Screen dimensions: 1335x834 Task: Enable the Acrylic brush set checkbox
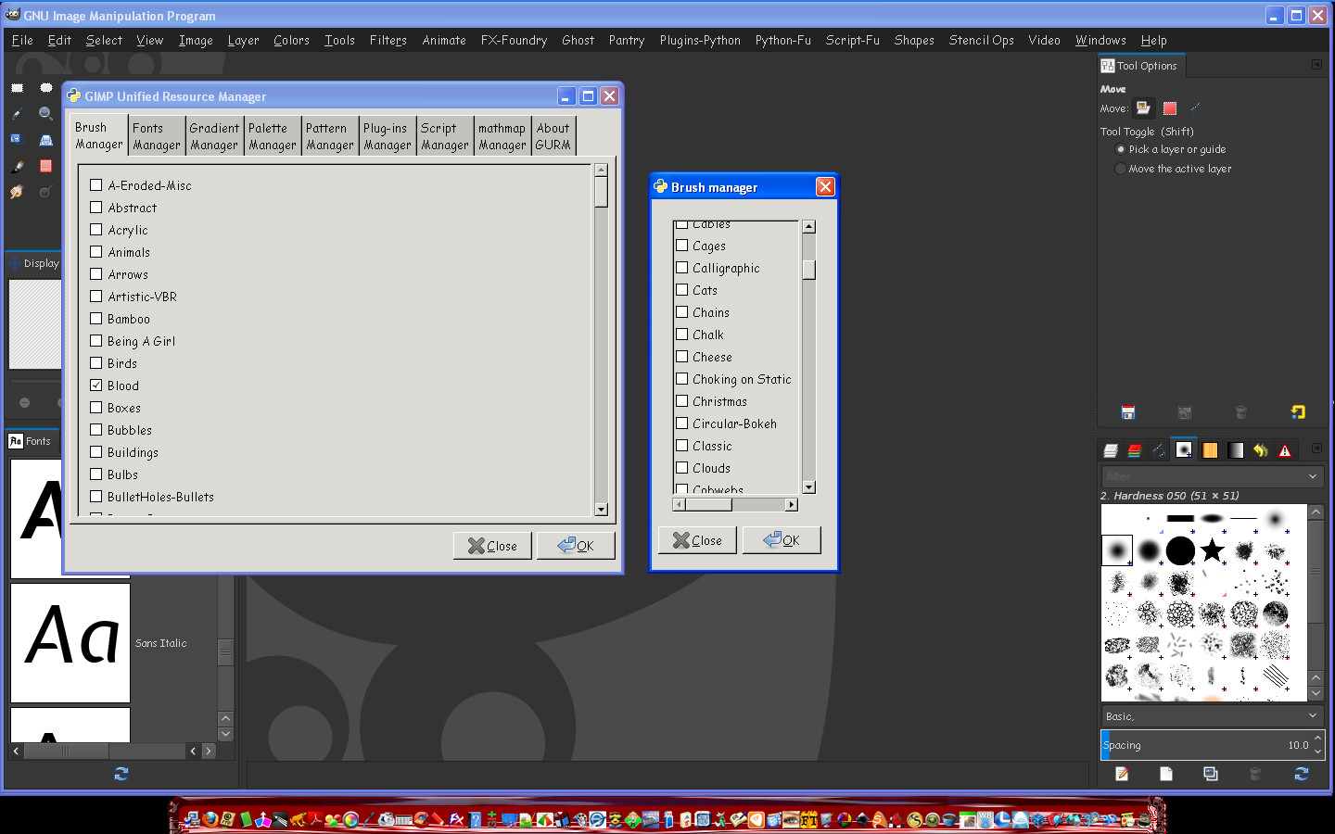coord(95,230)
